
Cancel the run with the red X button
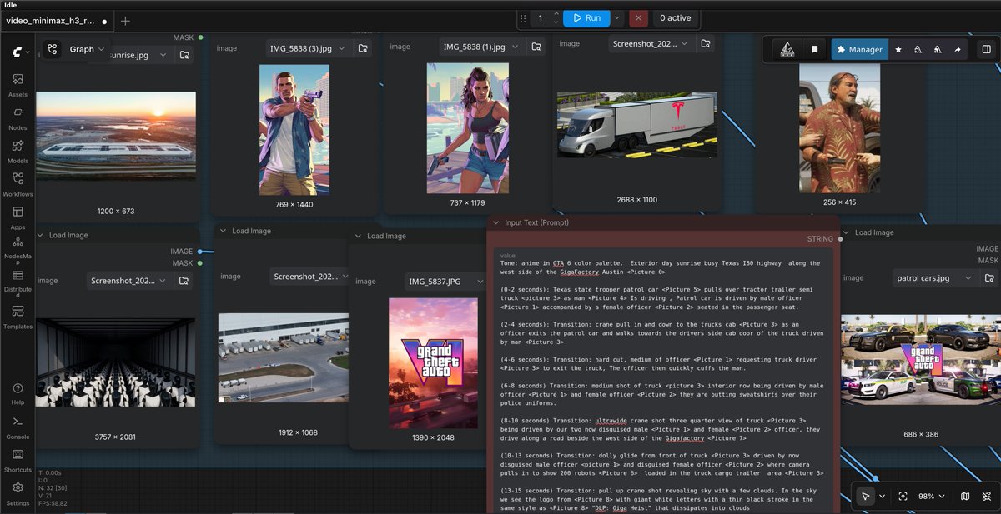point(638,17)
